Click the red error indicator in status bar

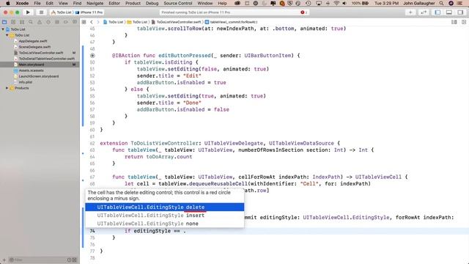(x=303, y=12)
